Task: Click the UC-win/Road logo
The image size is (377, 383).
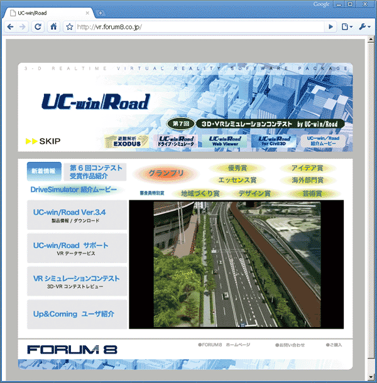Action: (x=96, y=102)
